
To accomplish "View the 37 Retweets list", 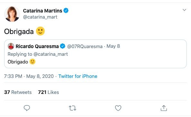I will point(18,92).
